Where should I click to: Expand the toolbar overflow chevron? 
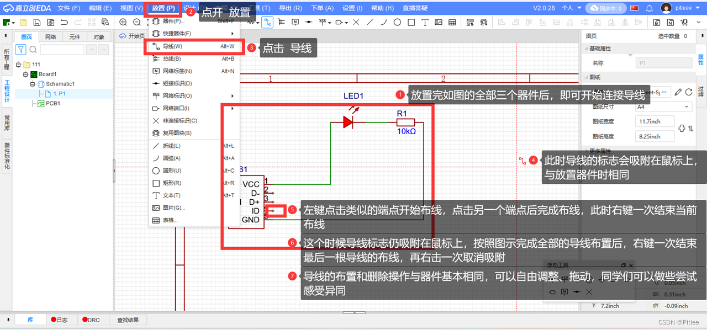tap(699, 22)
